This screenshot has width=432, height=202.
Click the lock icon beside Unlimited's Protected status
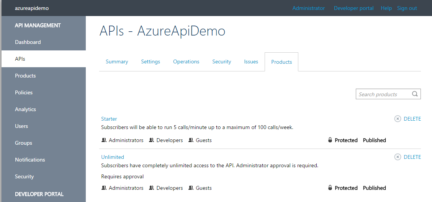tap(330, 188)
